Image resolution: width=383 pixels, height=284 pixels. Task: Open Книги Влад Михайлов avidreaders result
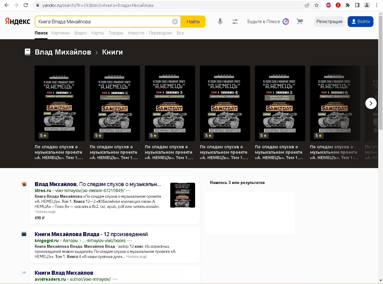pyautogui.click(x=64, y=273)
